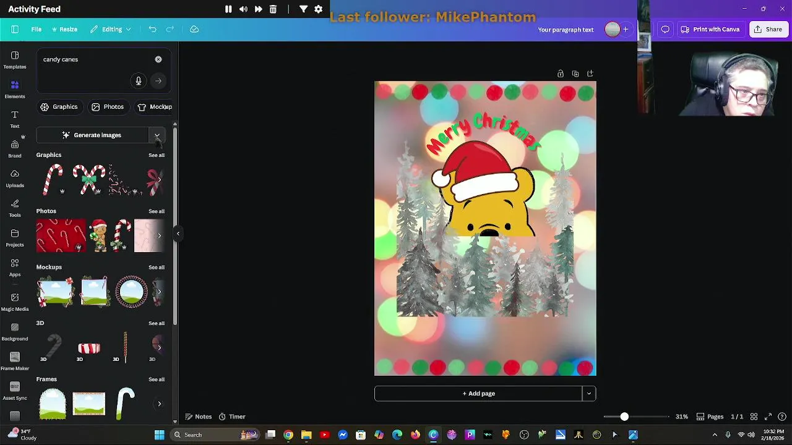Screen dimensions: 792x445
Task: See all Photos results
Action: click(x=157, y=211)
